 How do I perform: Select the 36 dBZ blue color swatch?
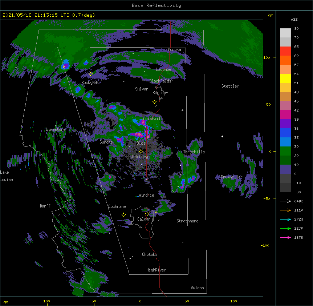point(285,133)
